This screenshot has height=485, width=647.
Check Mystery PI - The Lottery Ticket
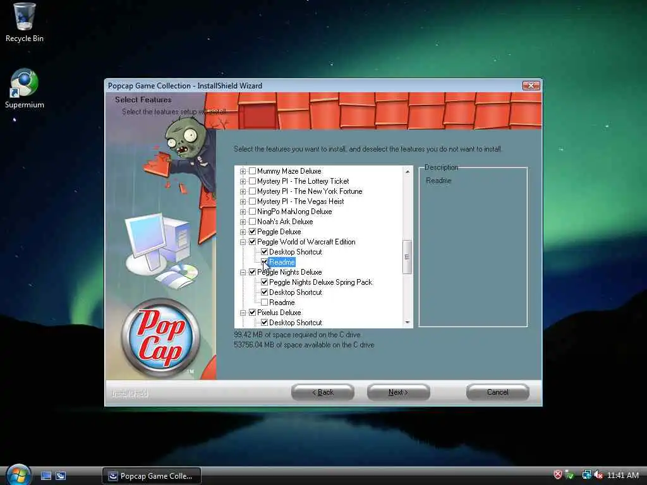[253, 181]
